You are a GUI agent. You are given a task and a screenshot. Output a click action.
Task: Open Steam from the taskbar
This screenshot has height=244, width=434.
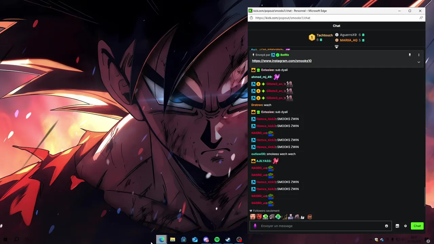(228, 240)
